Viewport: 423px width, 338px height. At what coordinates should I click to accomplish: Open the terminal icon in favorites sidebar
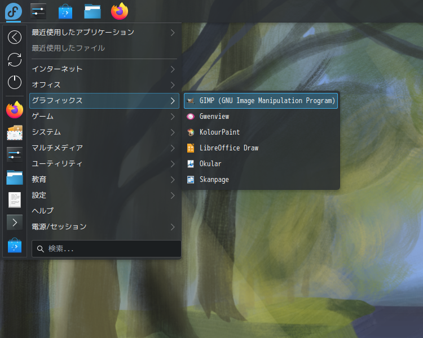tap(15, 223)
